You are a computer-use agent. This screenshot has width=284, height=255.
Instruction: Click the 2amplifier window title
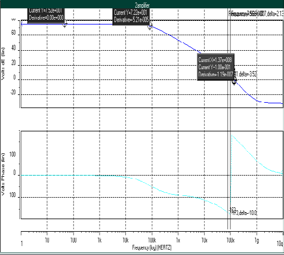pos(142,5)
